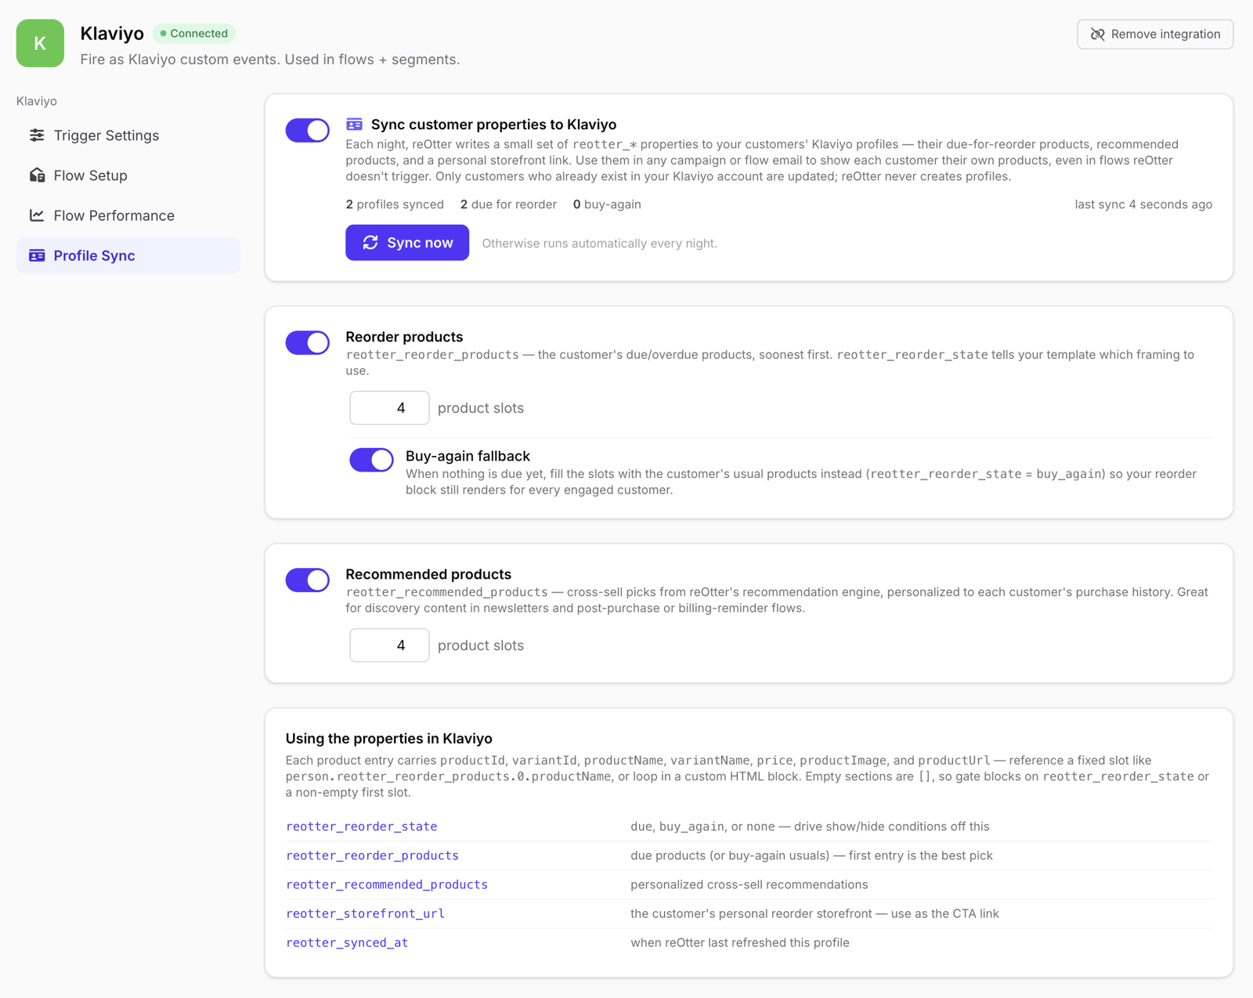
Task: Click the green Klaviyo K logo
Action: 40,43
